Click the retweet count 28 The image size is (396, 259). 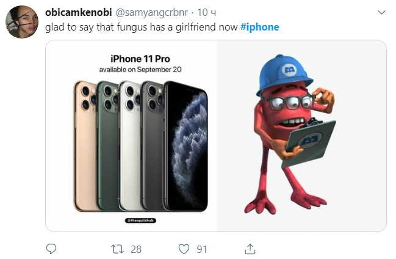136,249
